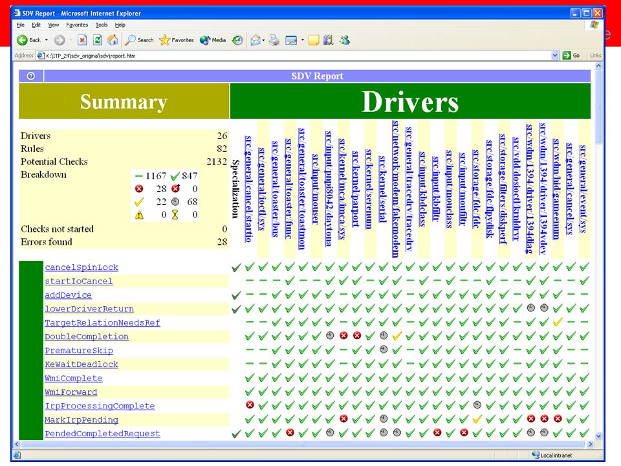Click the hourglass icon in Breakdown
Screen dimensions: 621x466
(175, 215)
